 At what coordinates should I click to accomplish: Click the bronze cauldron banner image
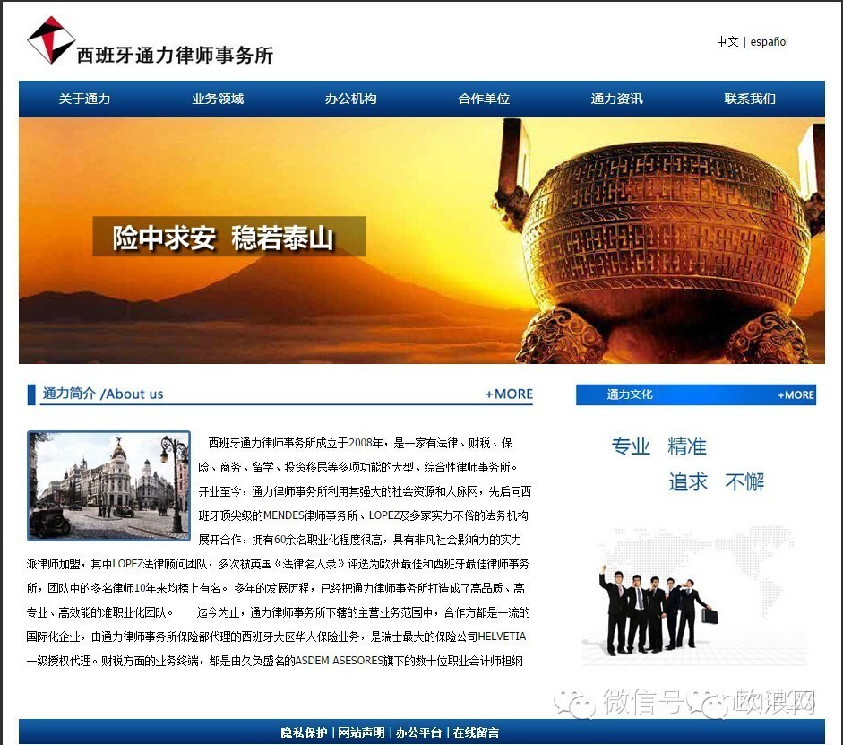pos(658,241)
